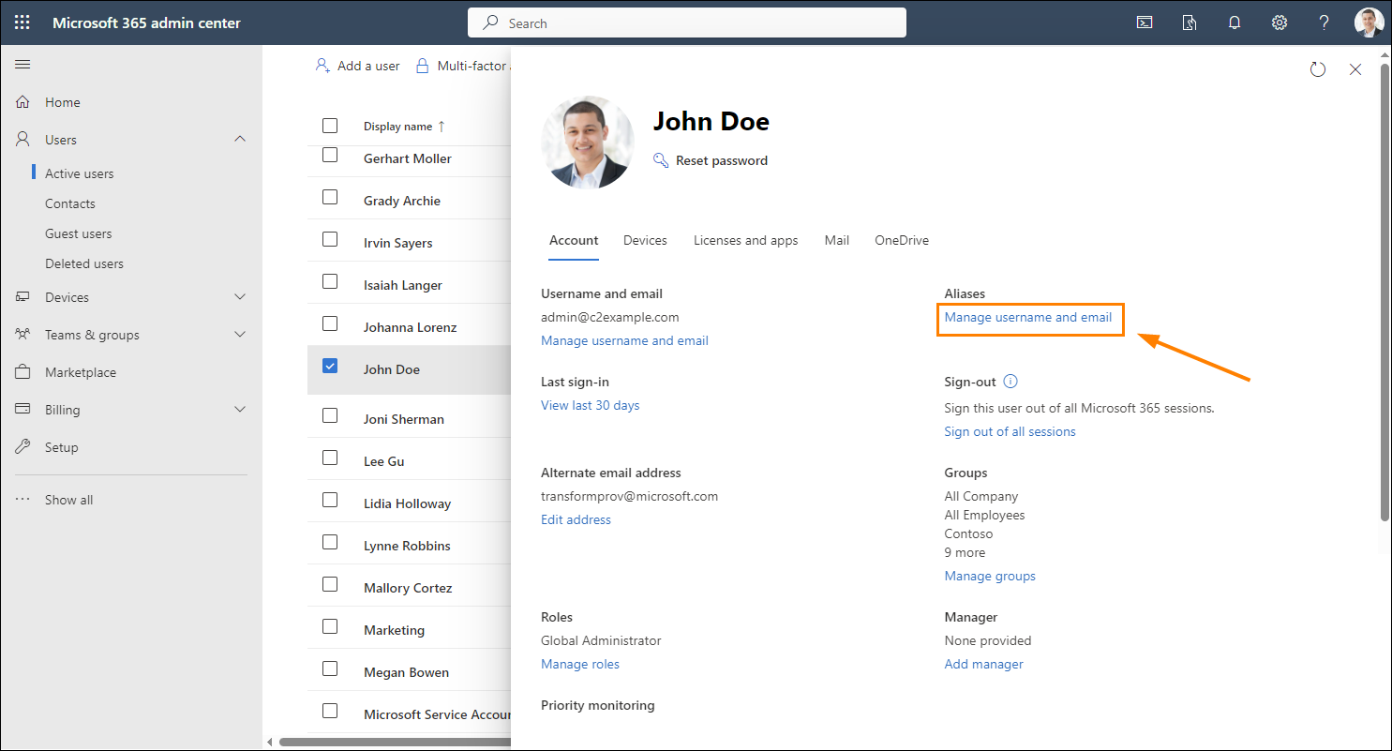1392x751 pixels.
Task: Check the Irvin Sayers checkbox
Action: (x=330, y=239)
